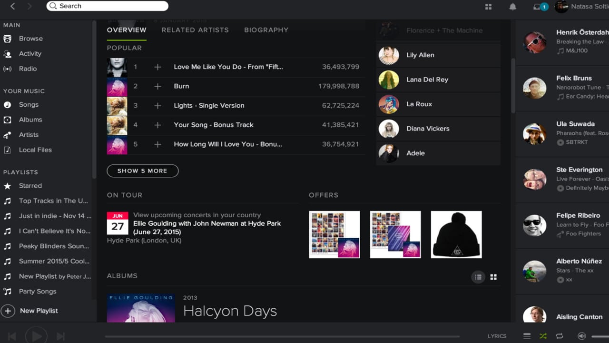The width and height of the screenshot is (609, 343).
Task: Add Lights - Single Version with plus icon
Action: point(157,106)
